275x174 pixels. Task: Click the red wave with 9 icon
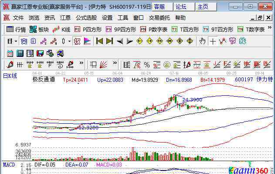[54, 42]
